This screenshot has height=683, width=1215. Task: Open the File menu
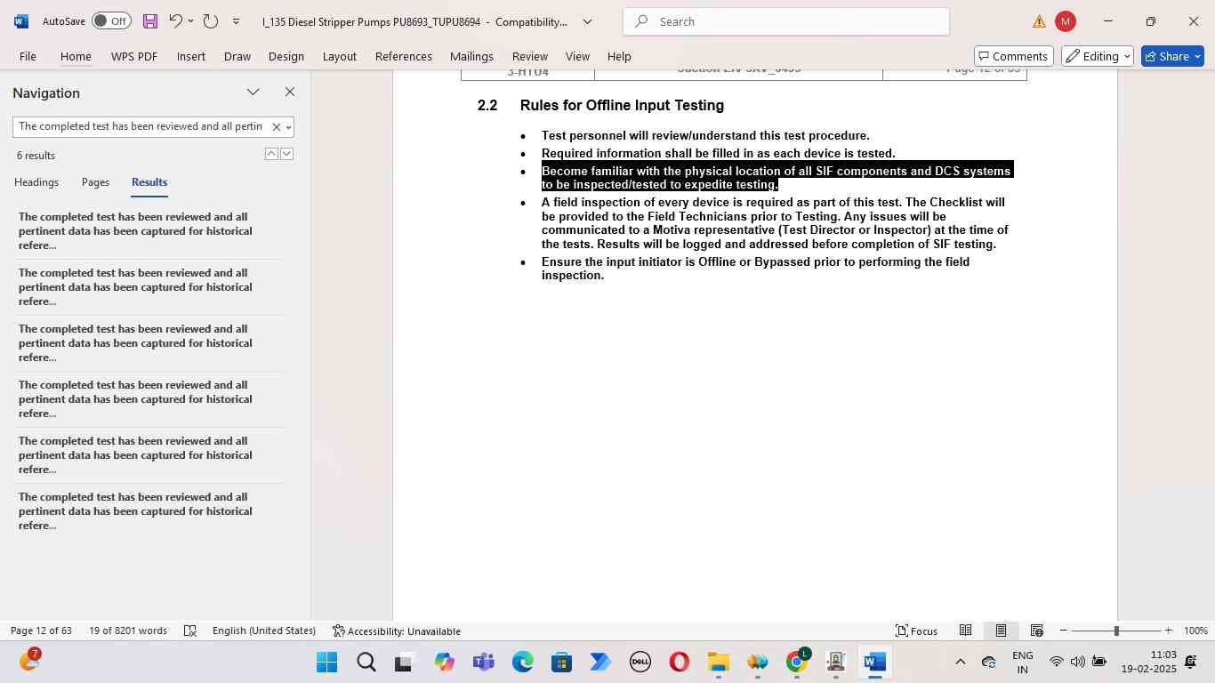(28, 56)
